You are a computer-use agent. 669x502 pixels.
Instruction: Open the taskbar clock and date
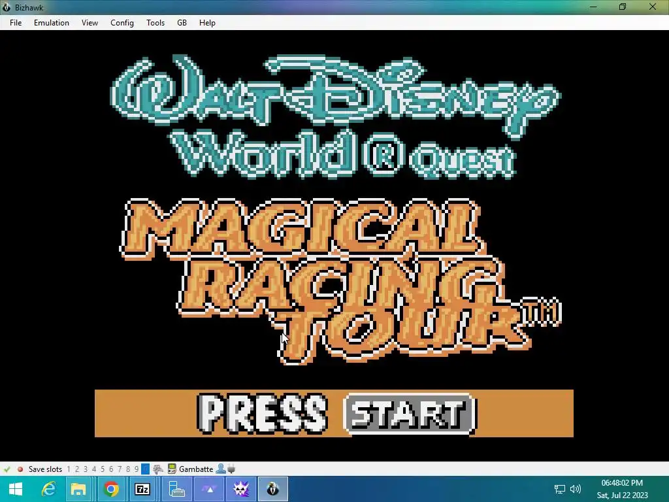[x=622, y=489]
